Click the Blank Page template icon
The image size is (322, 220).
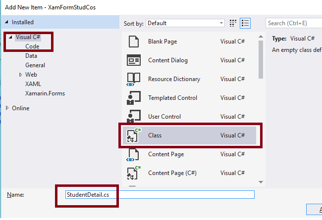[x=134, y=42]
